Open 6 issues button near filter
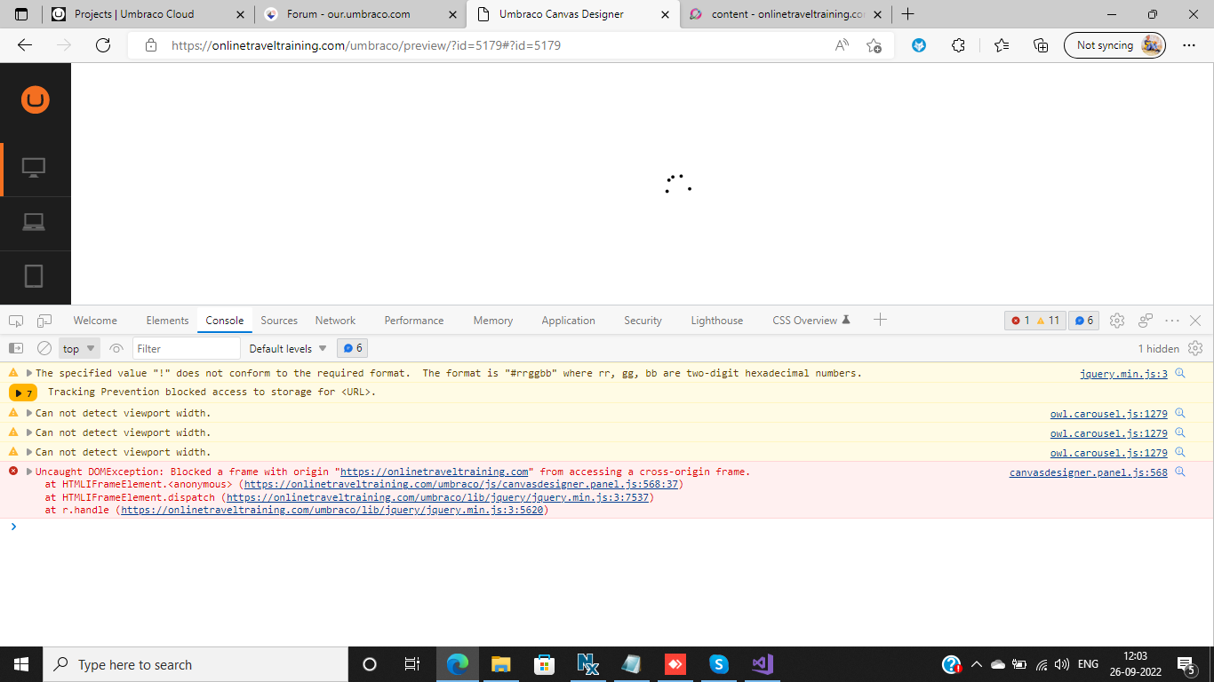 click(x=352, y=348)
